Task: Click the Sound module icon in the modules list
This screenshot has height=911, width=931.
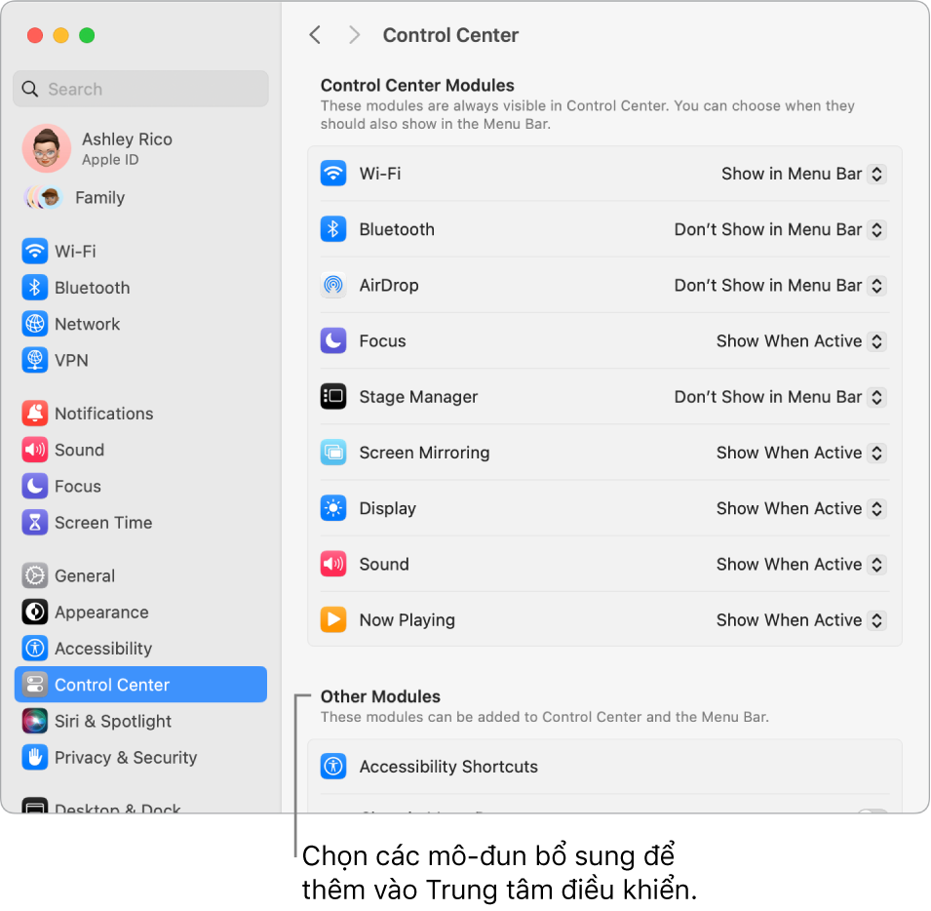Action: pos(333,564)
